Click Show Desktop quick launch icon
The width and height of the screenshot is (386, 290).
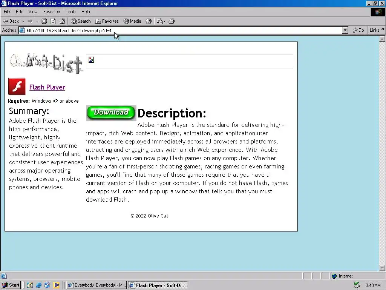coord(30,285)
